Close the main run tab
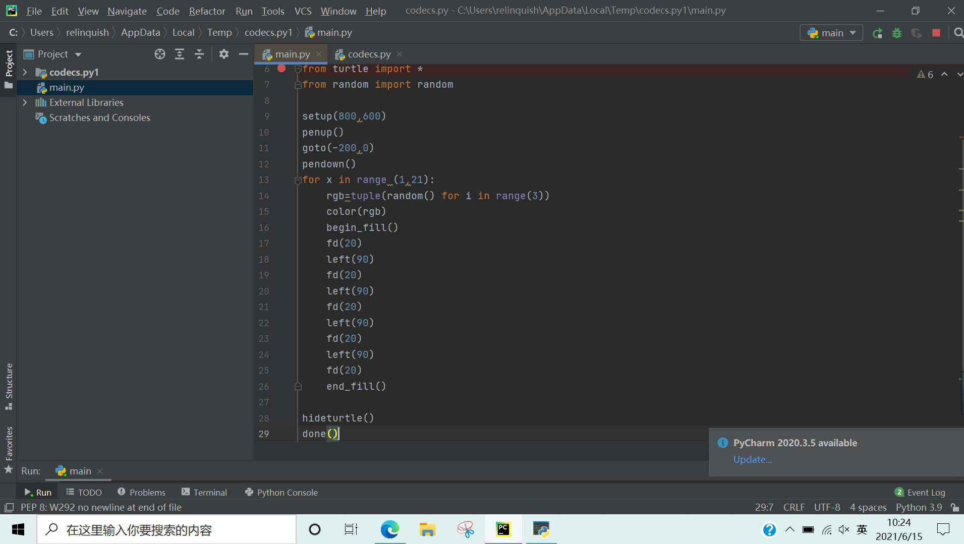The image size is (964, 544). (x=100, y=471)
